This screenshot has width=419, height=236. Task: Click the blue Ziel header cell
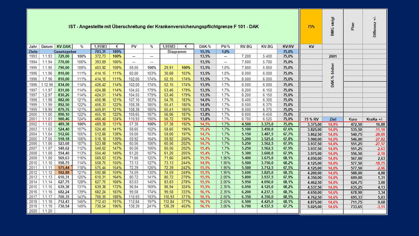pos(333,119)
